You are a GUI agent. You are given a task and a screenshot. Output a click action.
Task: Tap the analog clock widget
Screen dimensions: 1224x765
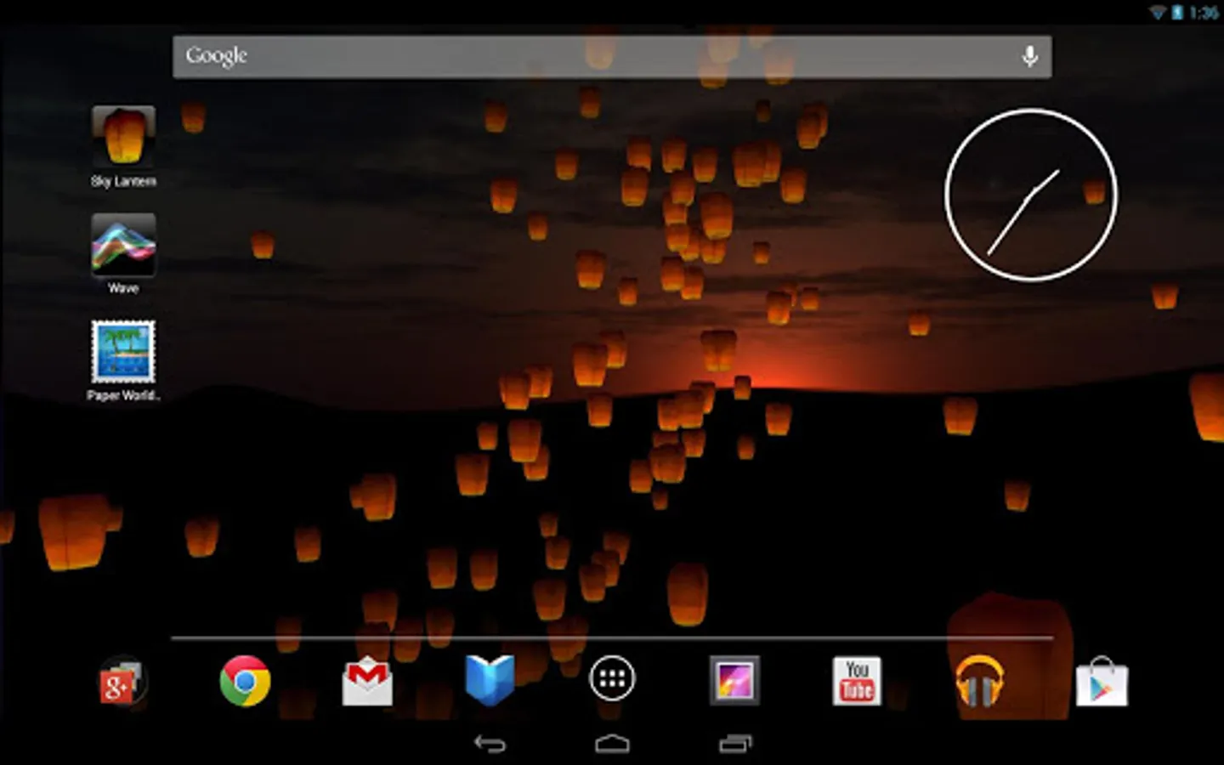point(1031,195)
